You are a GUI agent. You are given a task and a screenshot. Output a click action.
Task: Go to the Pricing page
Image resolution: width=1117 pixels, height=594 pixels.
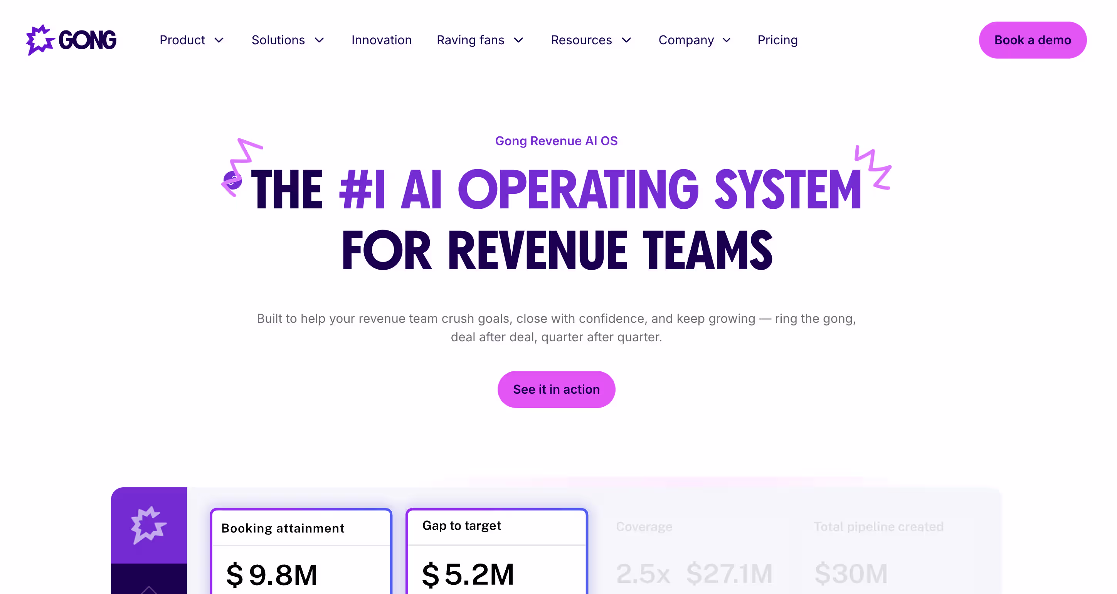[777, 40]
